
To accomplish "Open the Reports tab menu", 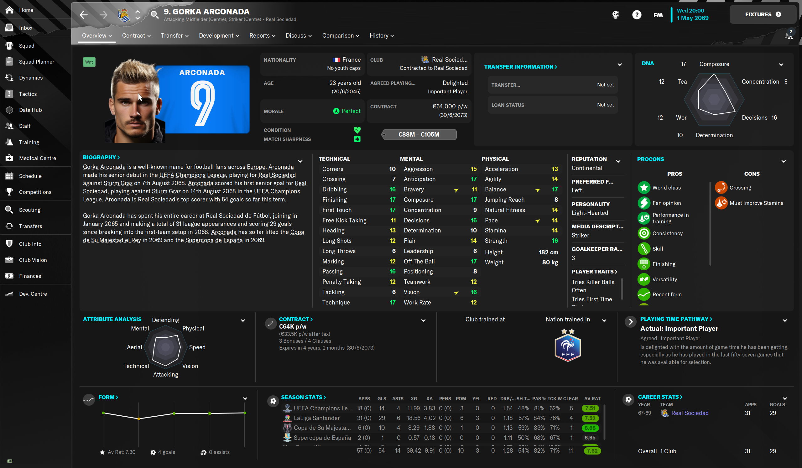I will (262, 36).
